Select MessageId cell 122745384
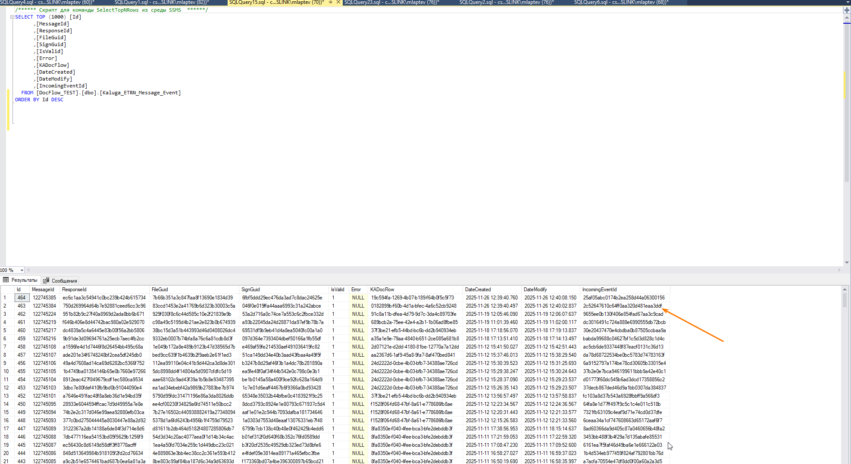The width and height of the screenshot is (851, 464). 44,306
